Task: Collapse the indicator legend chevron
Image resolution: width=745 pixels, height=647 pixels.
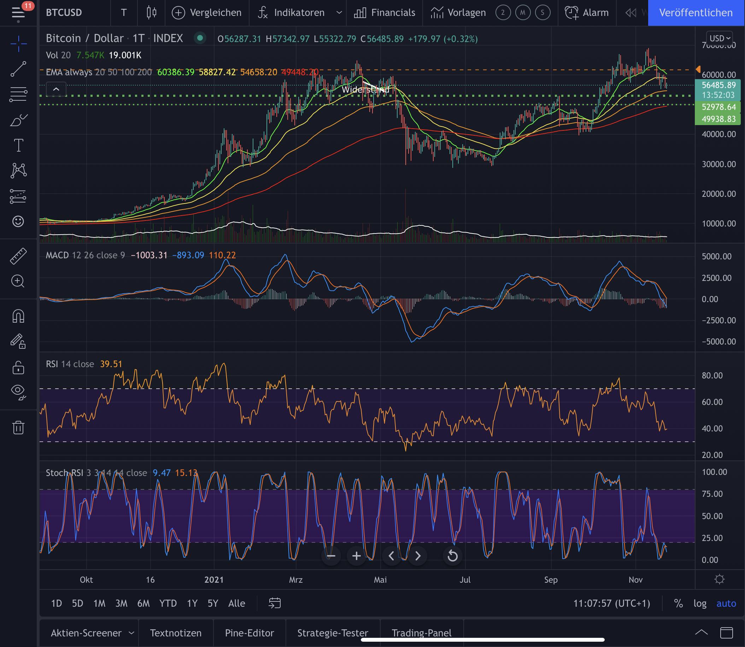Action: coord(56,89)
